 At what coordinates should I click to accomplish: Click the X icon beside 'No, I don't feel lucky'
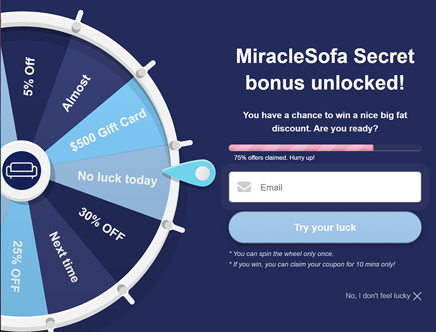coord(417,296)
